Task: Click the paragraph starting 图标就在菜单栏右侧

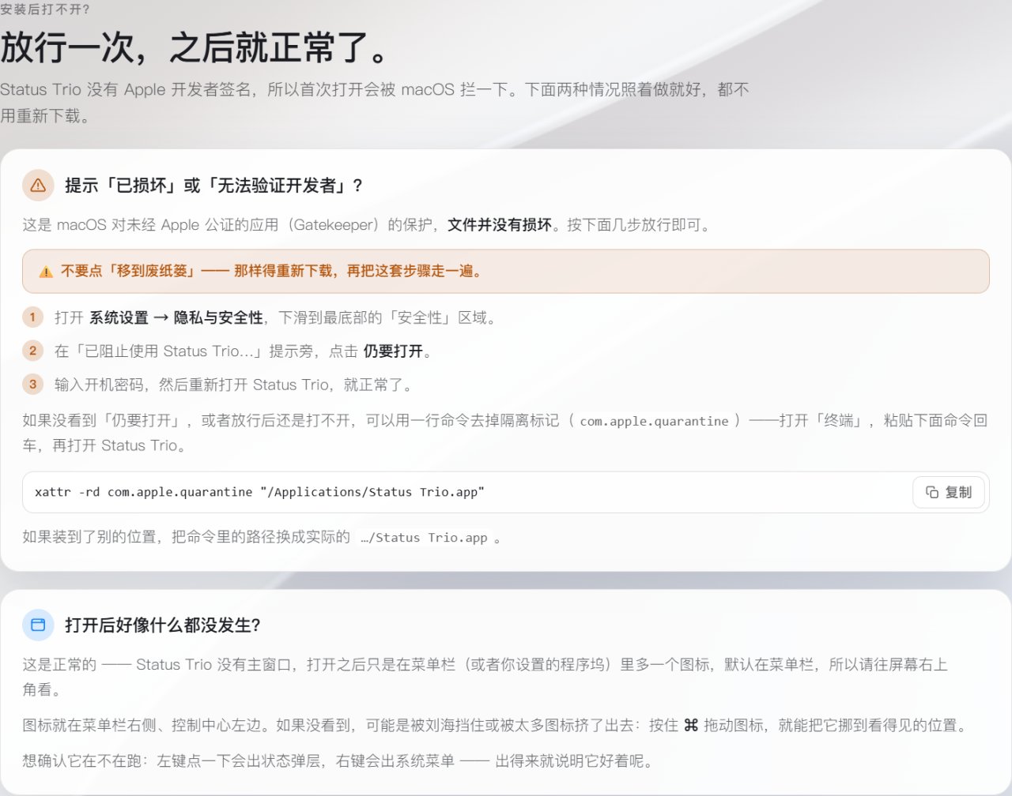Action: point(497,725)
